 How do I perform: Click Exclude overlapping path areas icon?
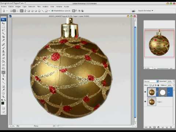pos(82,11)
